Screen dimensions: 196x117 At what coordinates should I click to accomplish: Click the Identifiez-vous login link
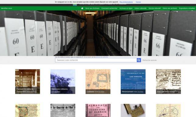click(x=6, y=8)
